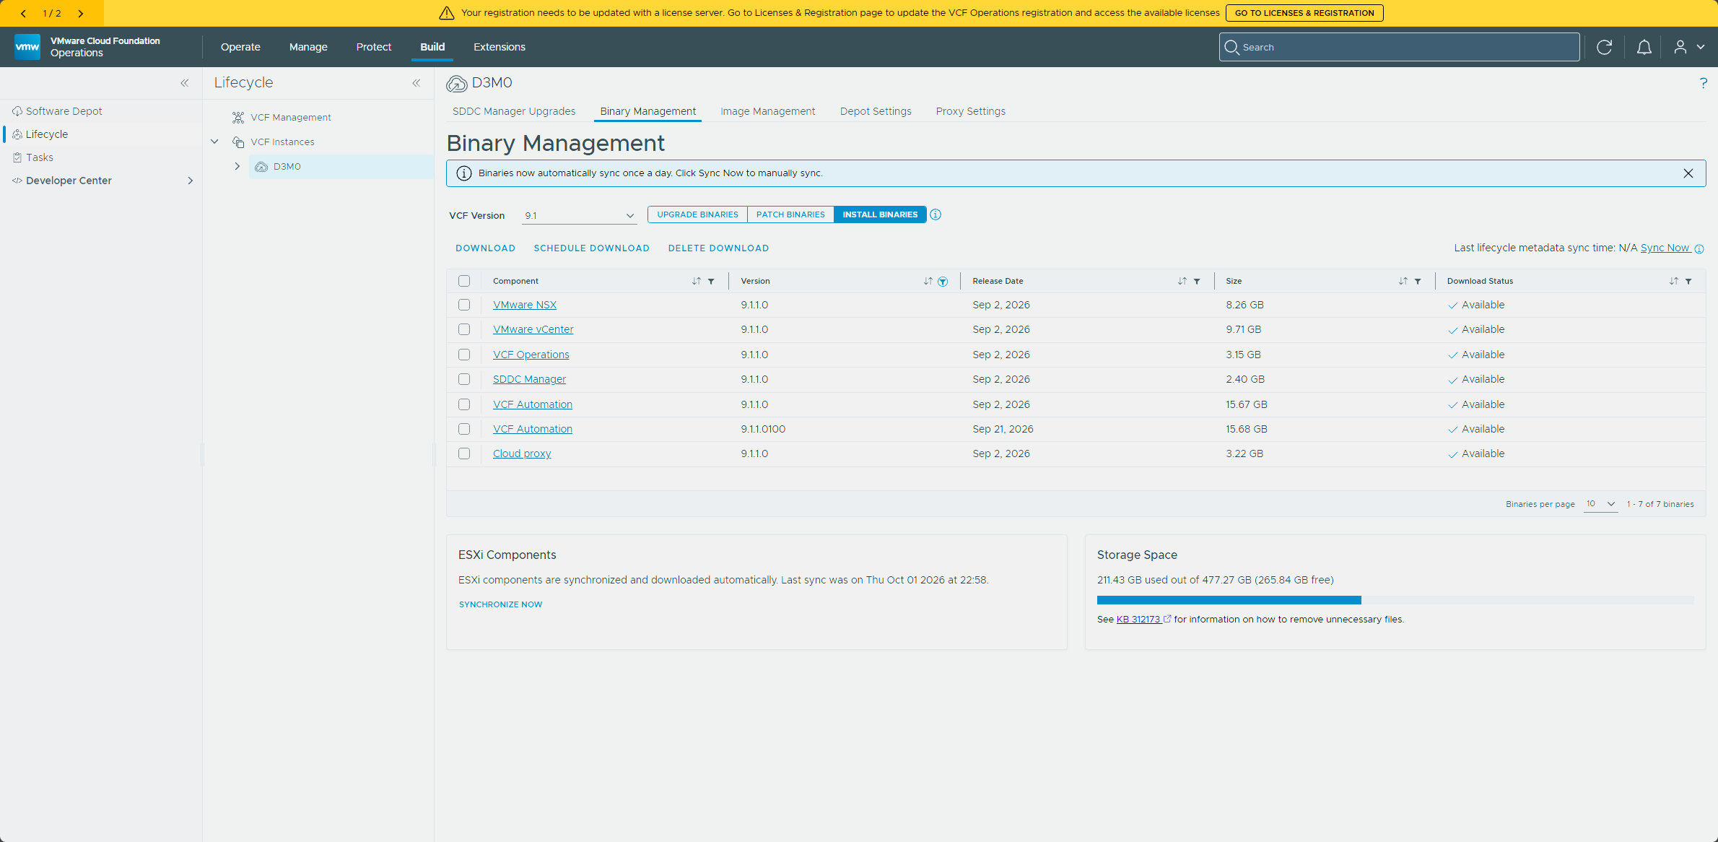Screen dimensions: 1718x842
Task: Expand the Developer Center menu
Action: (x=191, y=181)
